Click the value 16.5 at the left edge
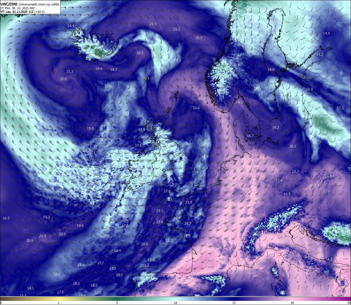The width and height of the screenshot is (351, 305). (6, 218)
